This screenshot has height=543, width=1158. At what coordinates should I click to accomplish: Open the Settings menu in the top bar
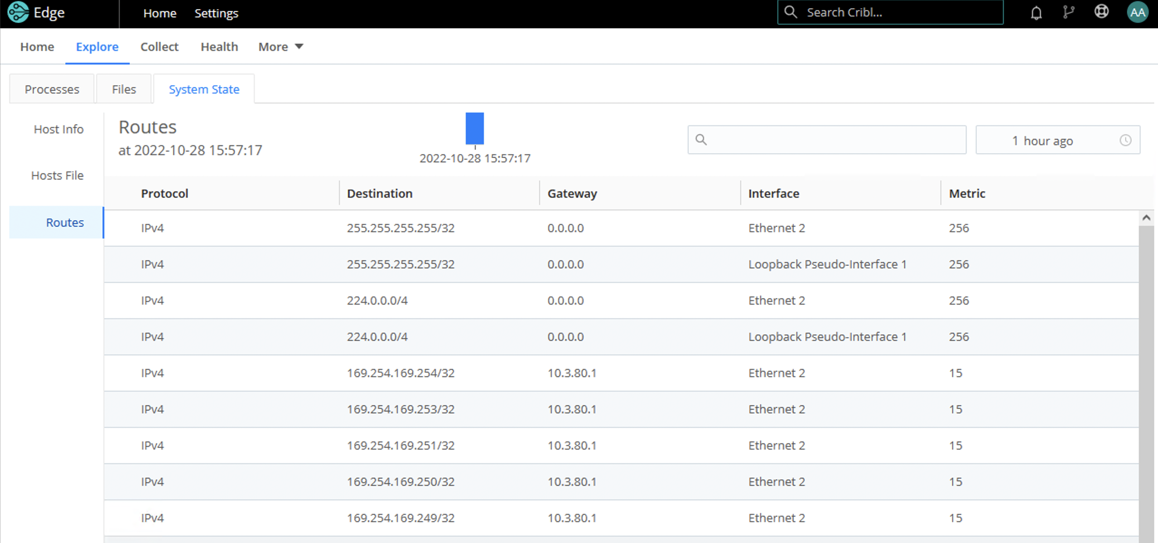[216, 13]
